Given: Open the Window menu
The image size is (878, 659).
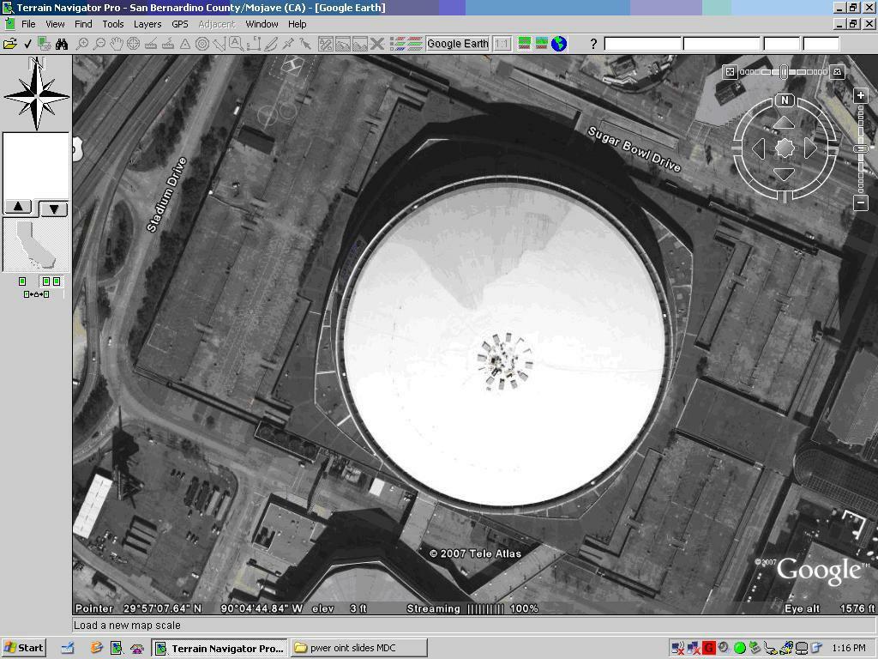Looking at the screenshot, I should (x=262, y=24).
